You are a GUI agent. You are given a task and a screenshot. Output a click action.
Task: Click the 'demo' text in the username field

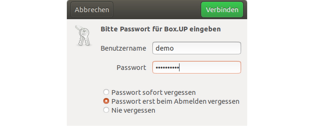(165, 49)
